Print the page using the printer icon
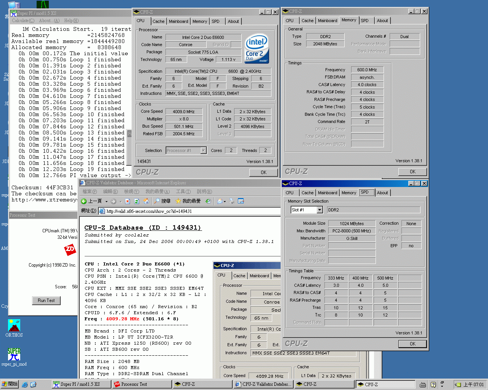The image size is (488, 390). 232,201
